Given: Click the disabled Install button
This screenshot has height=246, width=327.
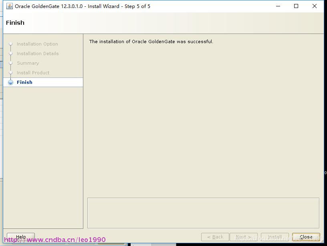Looking at the screenshot, I should point(275,237).
